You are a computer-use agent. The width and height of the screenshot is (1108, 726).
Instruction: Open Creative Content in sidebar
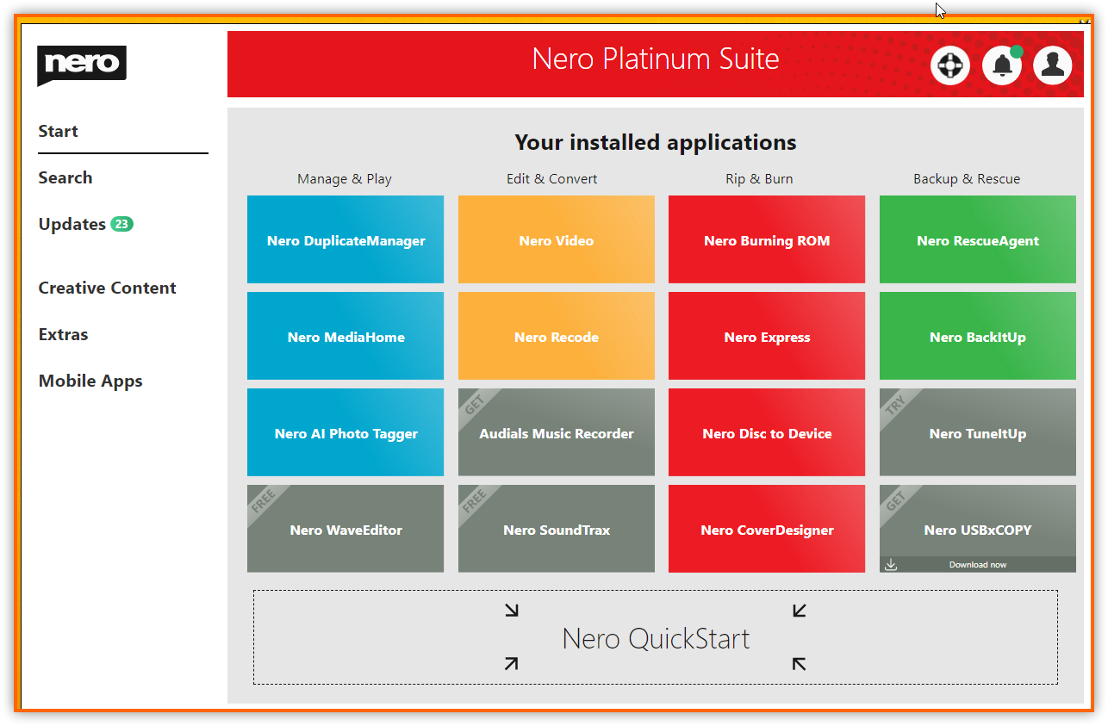click(108, 288)
